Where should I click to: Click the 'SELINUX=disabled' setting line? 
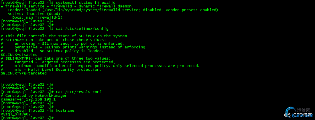tap(19, 54)
